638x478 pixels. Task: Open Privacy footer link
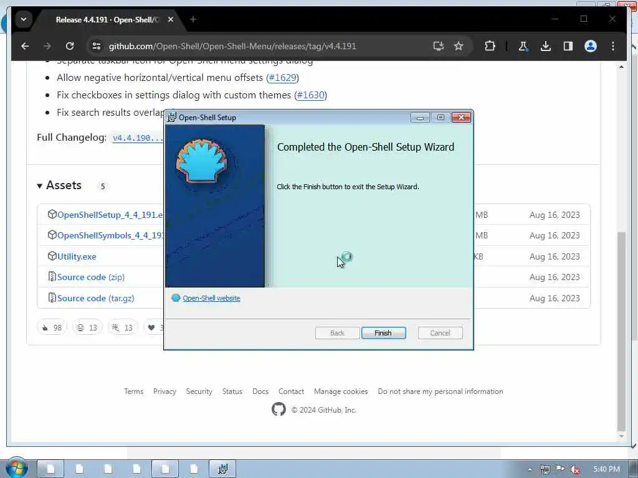164,391
